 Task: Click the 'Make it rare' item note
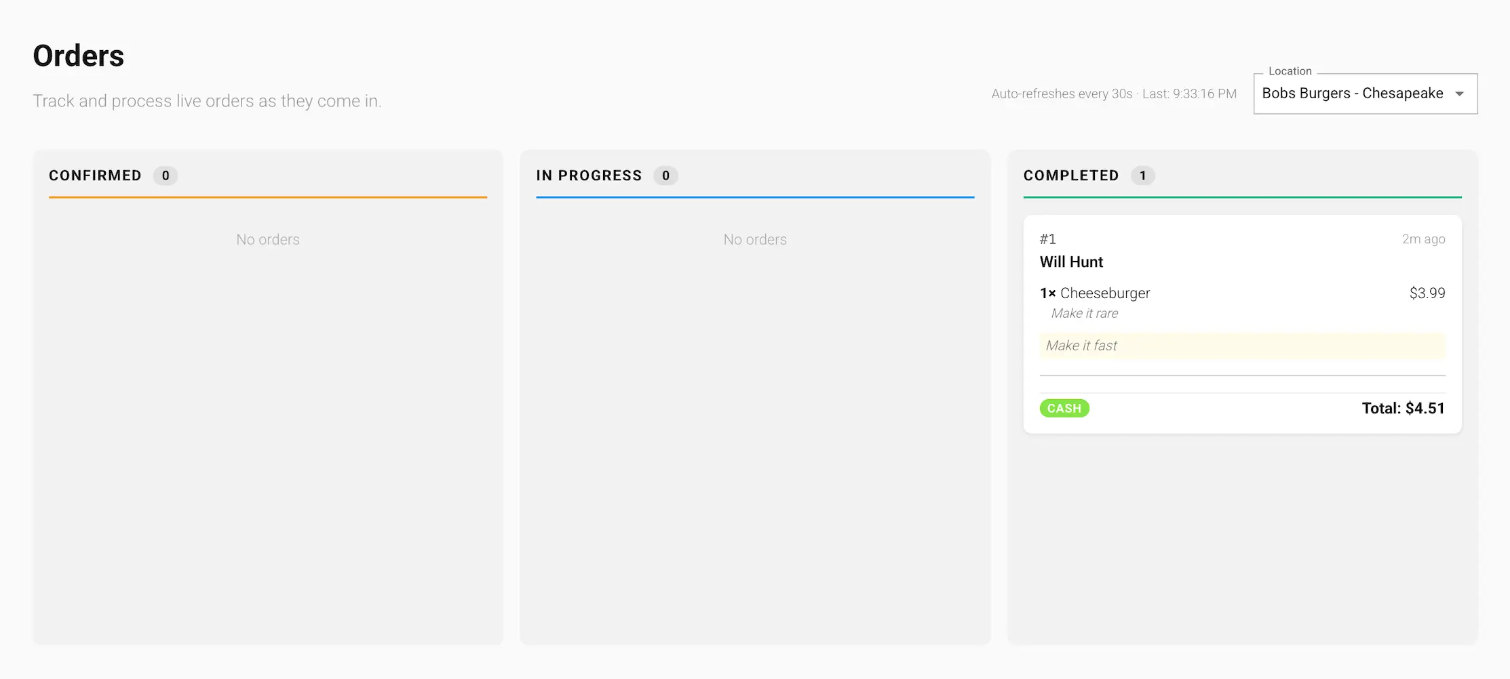tap(1085, 313)
